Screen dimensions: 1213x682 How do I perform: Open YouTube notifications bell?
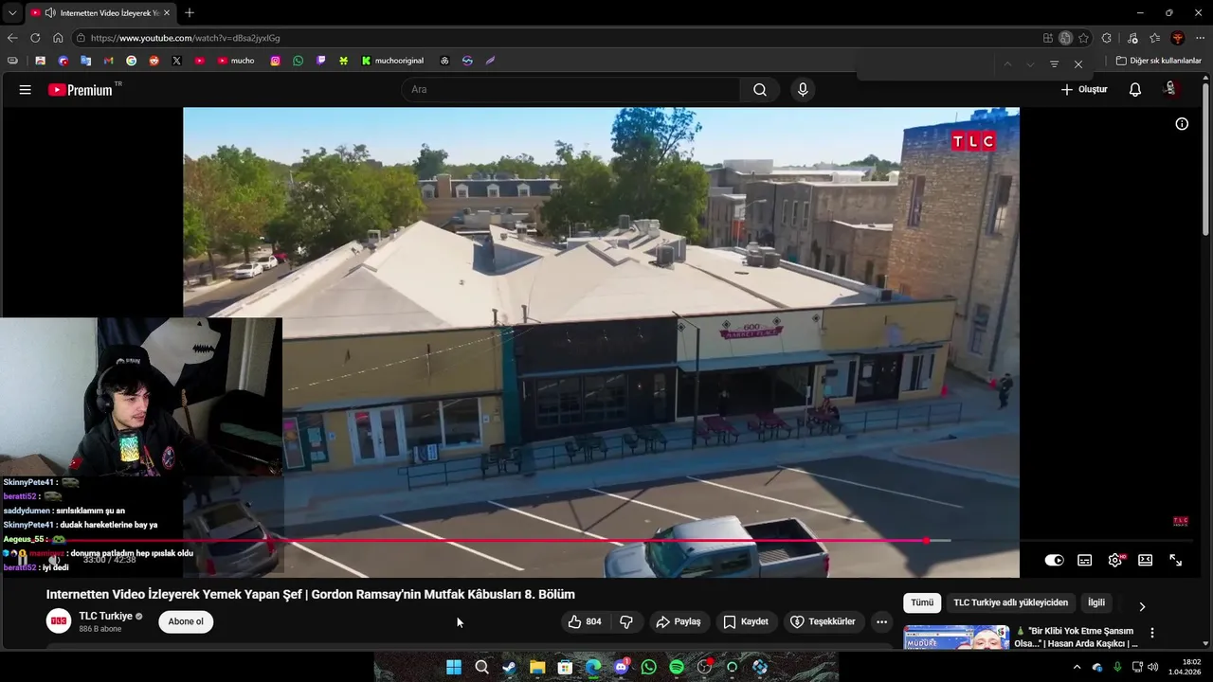pyautogui.click(x=1135, y=90)
